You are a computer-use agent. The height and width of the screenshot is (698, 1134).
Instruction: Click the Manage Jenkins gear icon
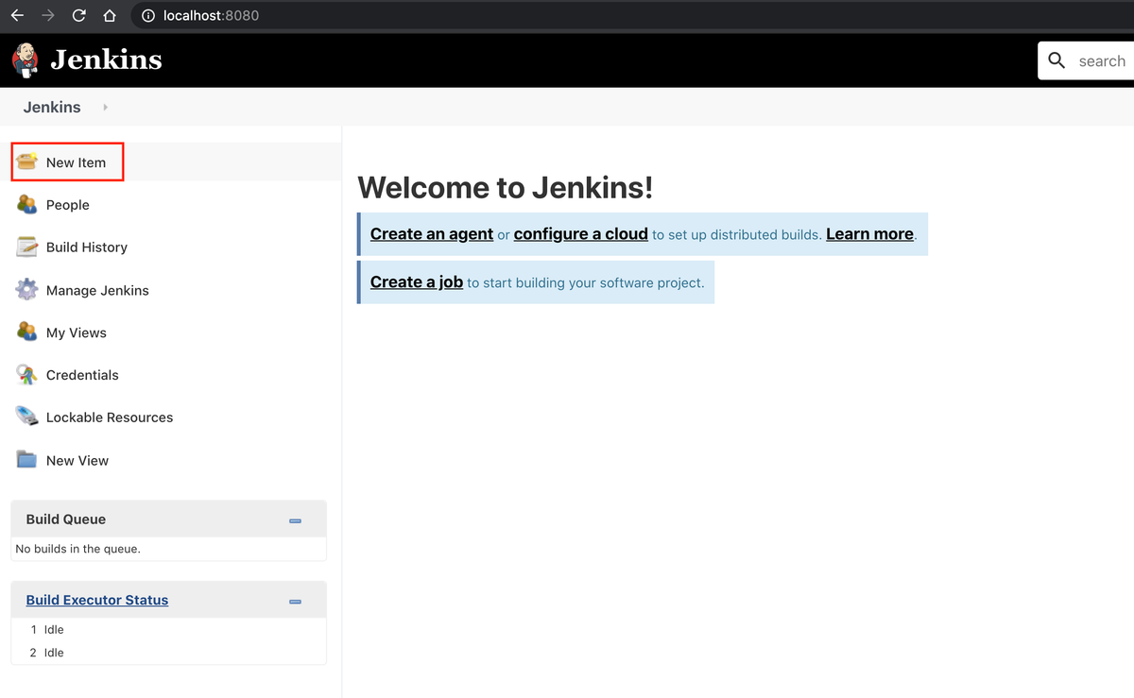(x=27, y=290)
